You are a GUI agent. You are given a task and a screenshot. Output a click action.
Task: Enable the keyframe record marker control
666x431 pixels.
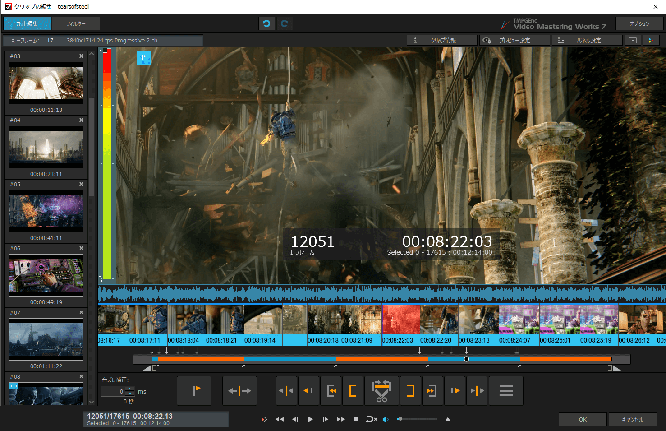point(264,419)
